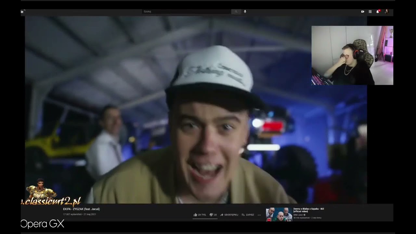
Task: Open the Deemz x Białas x Szpaku - Ból title
Action: coord(309,210)
